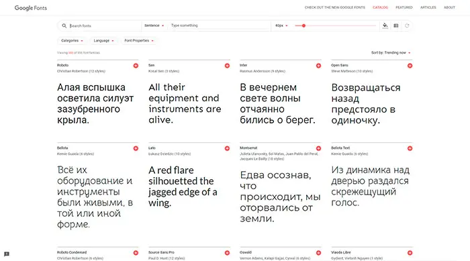The height and width of the screenshot is (261, 470).
Task: Open Source Sans Pro font name
Action: 161,252
